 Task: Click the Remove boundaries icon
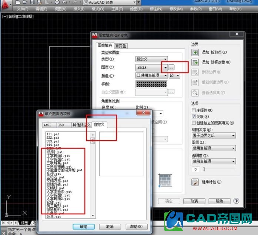(195, 72)
